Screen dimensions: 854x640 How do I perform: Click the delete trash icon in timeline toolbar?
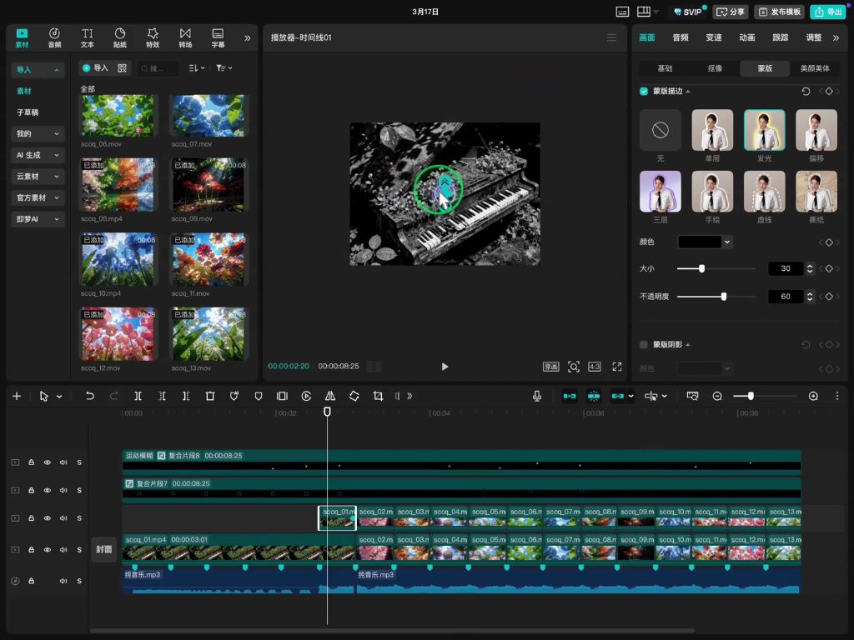tap(209, 396)
